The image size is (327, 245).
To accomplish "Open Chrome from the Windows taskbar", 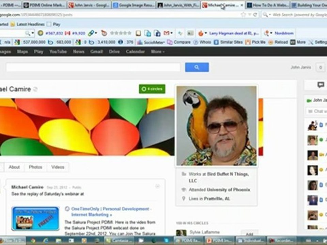I will 33,241.
